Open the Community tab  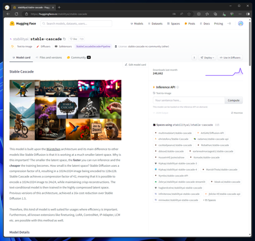(79, 58)
